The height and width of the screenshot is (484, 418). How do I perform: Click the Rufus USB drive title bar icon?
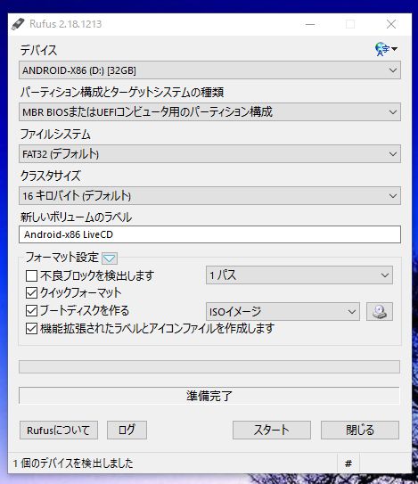(18, 24)
